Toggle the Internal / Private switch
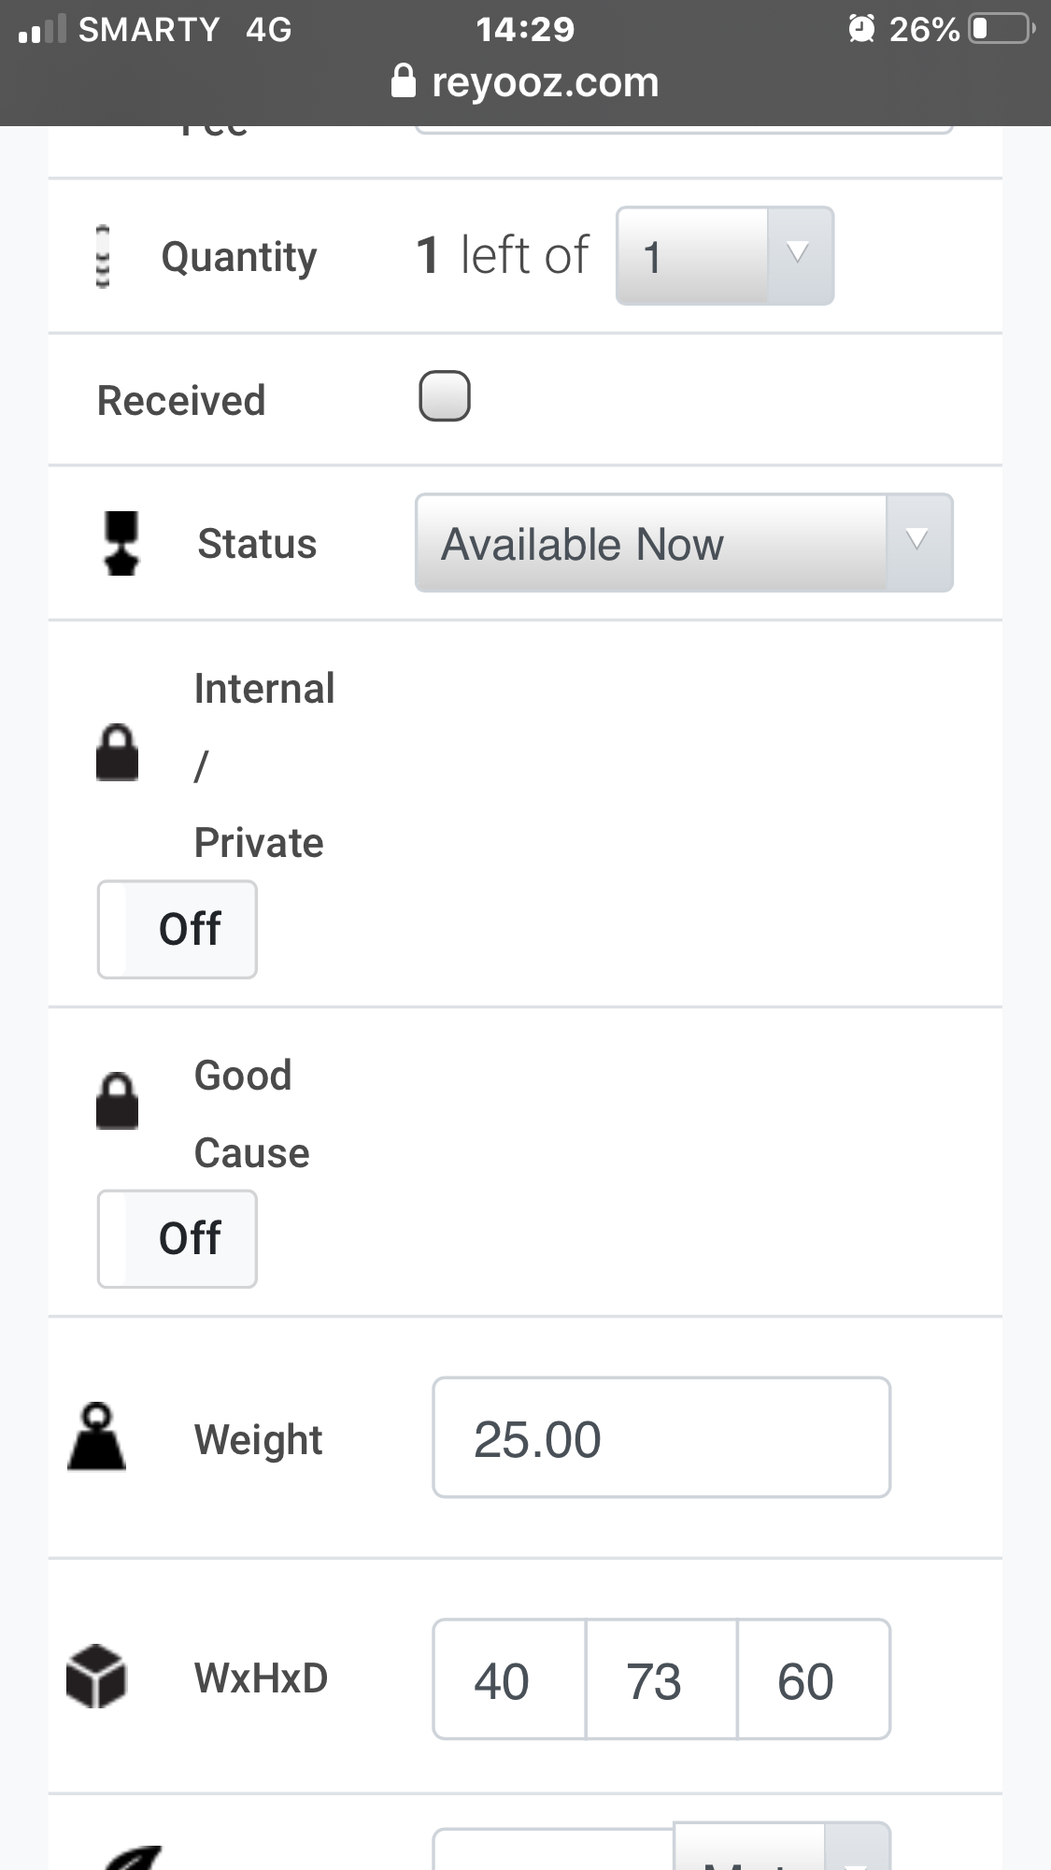 (x=178, y=930)
